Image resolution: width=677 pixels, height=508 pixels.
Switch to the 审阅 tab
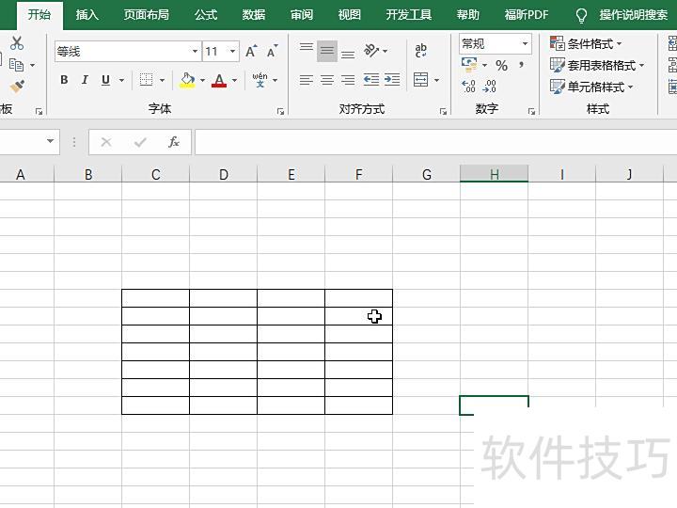tap(302, 15)
